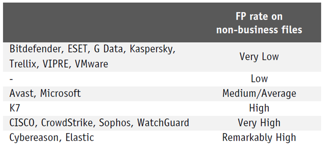Select the 'Avast, Microsoft' cell
325x147 pixels.
click(x=45, y=93)
